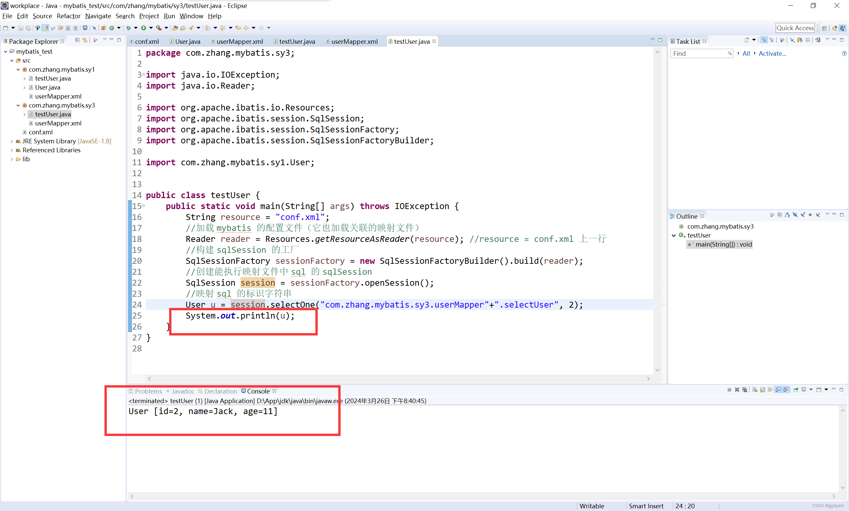Click Synchronize Changed icon in Task List
The height and width of the screenshot is (511, 849).
coord(818,40)
